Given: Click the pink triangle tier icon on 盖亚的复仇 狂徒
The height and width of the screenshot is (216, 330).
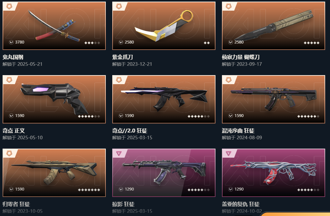Looking at the screenshot, I should click(x=229, y=153).
